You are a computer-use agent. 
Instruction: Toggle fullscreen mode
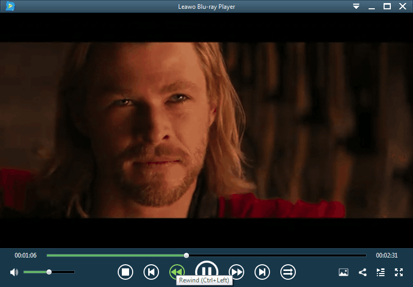click(399, 272)
